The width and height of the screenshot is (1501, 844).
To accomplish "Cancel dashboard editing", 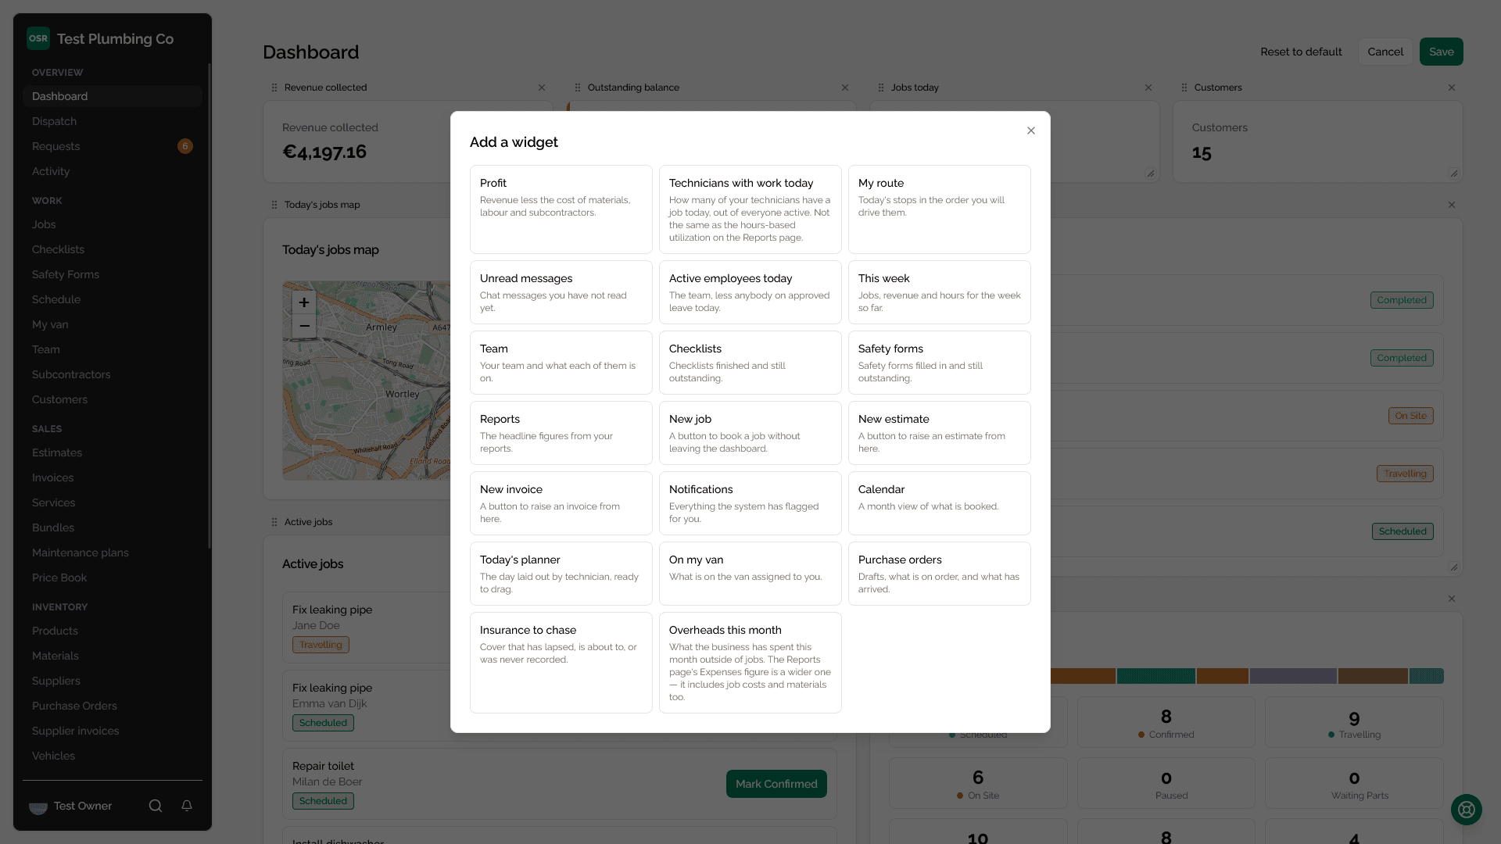I will pyautogui.click(x=1385, y=52).
